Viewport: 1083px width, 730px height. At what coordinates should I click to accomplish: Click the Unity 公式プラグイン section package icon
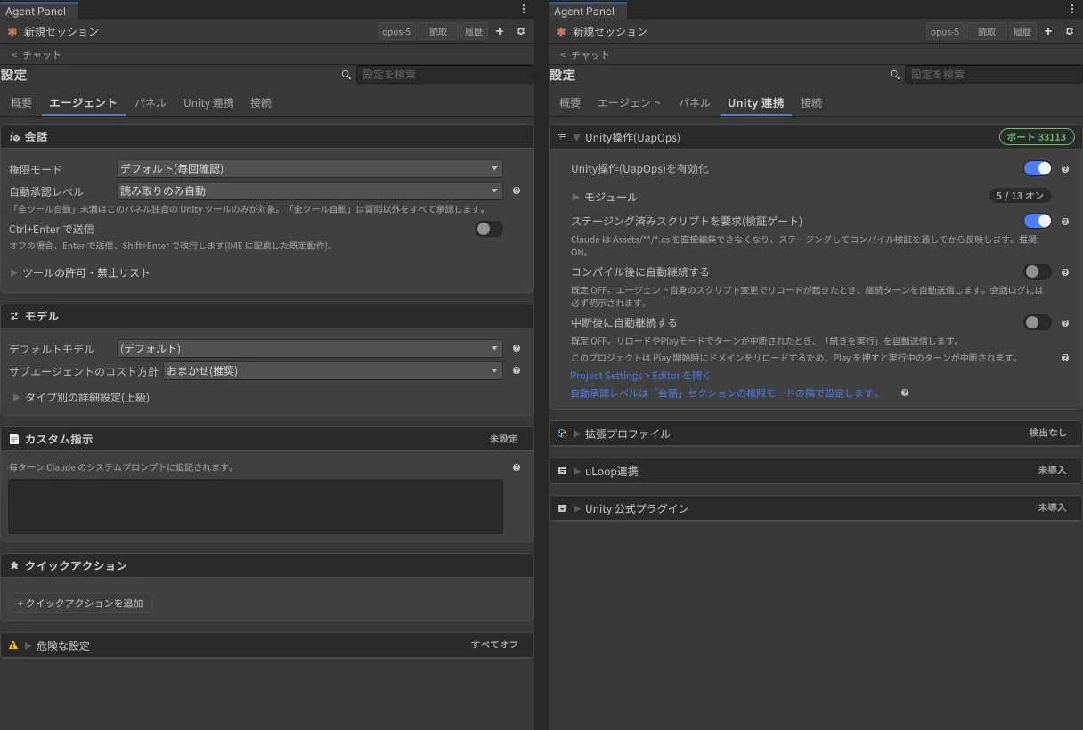click(562, 508)
